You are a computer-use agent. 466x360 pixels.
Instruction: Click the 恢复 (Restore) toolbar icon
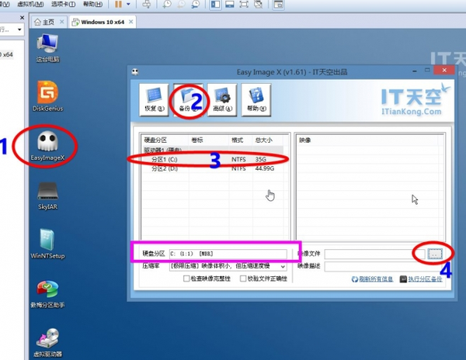[x=154, y=98]
